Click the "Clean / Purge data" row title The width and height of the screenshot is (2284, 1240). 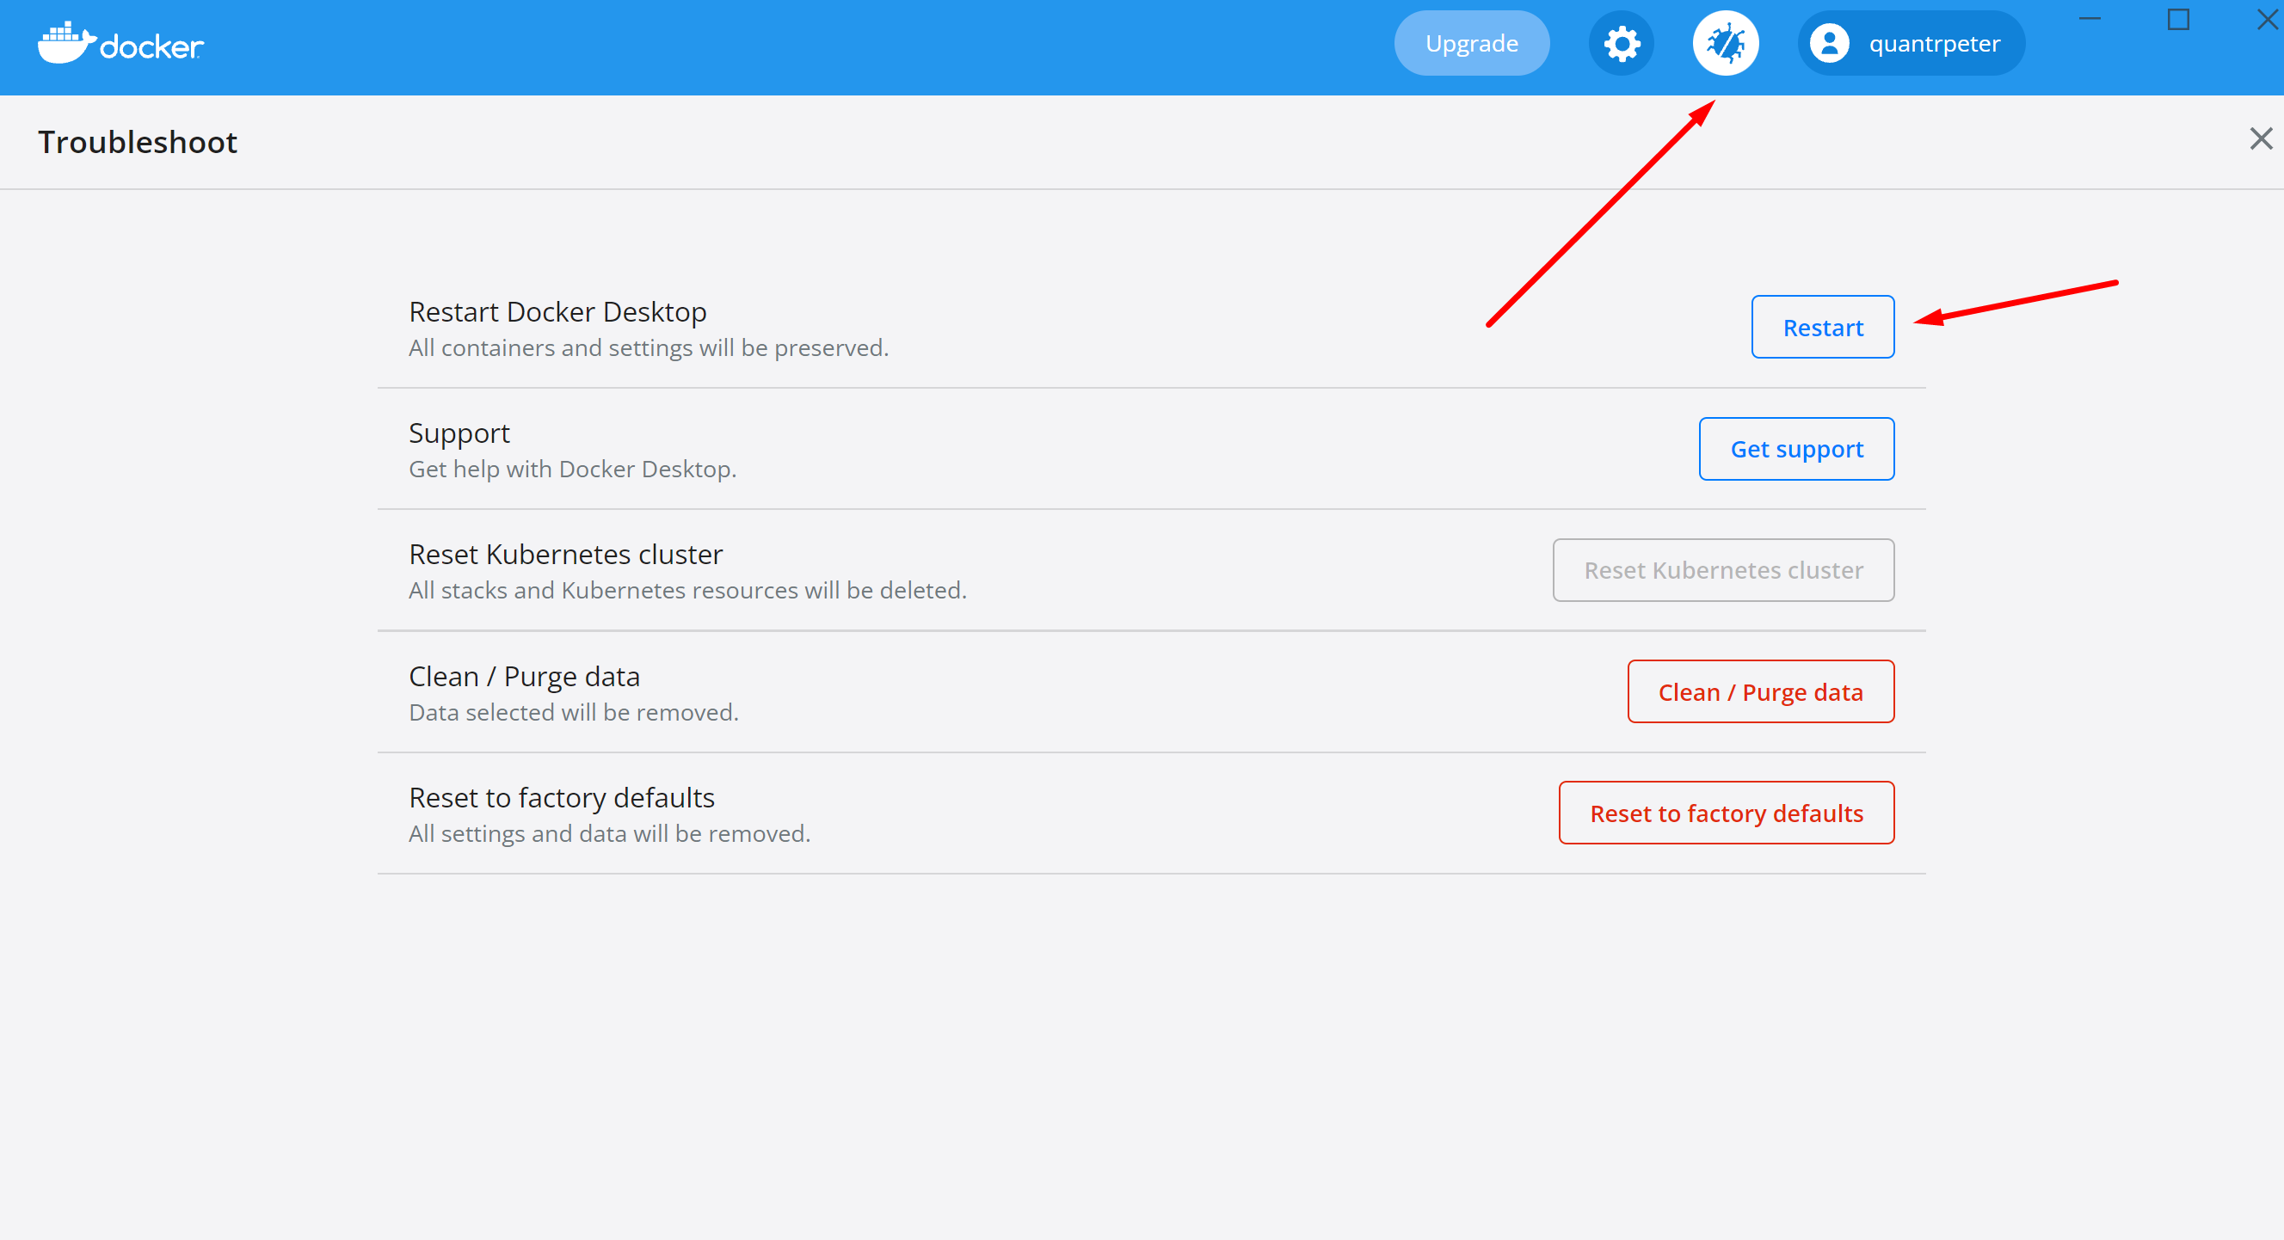click(524, 677)
